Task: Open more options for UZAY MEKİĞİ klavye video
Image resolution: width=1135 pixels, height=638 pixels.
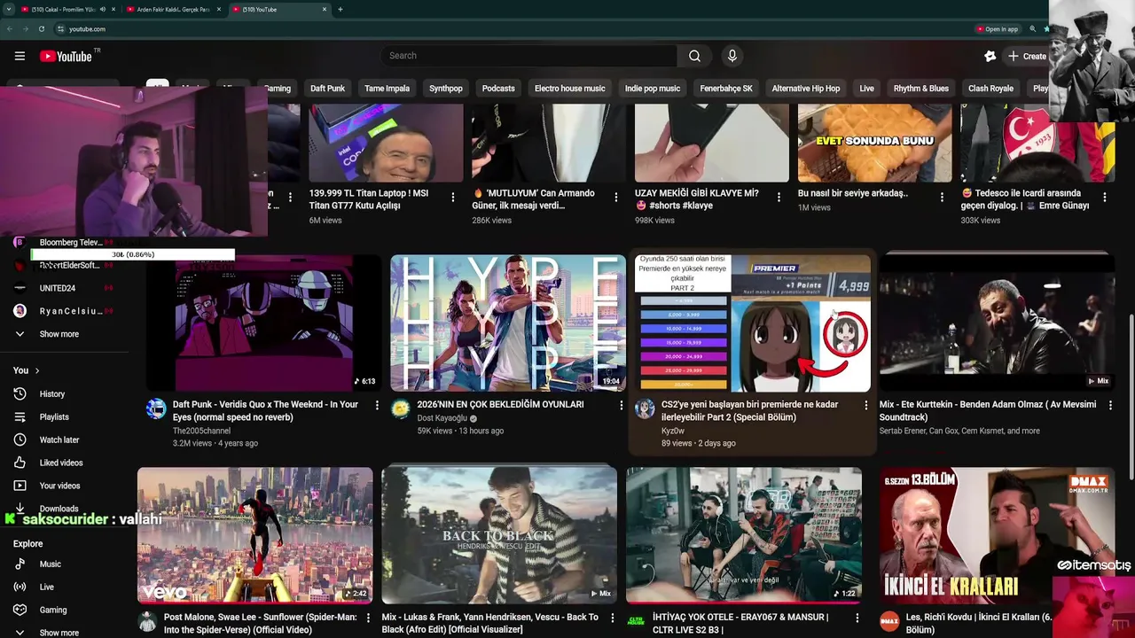Action: 779,197
